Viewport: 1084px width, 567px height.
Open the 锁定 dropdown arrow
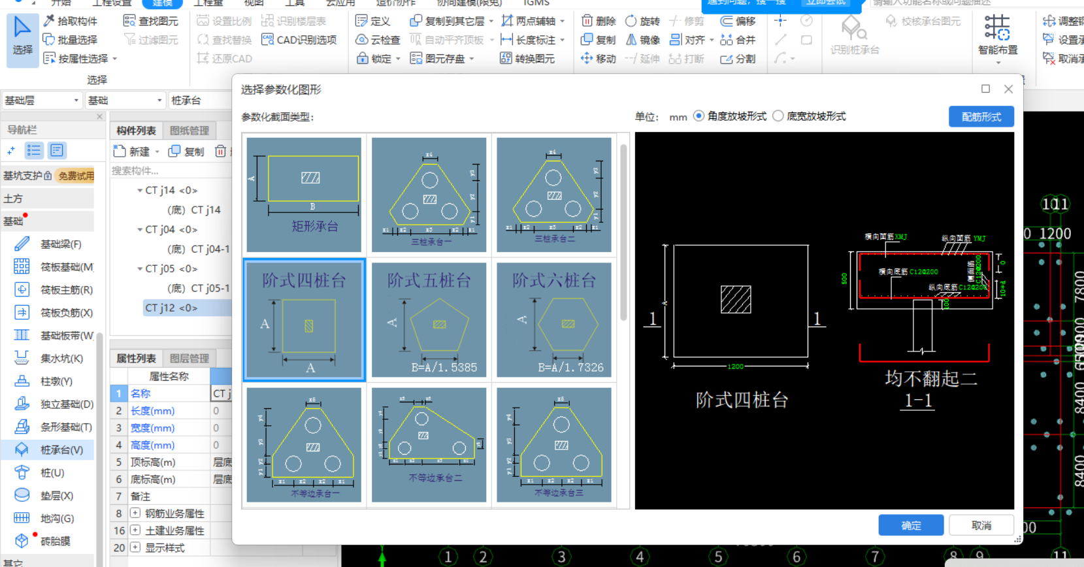[398, 59]
